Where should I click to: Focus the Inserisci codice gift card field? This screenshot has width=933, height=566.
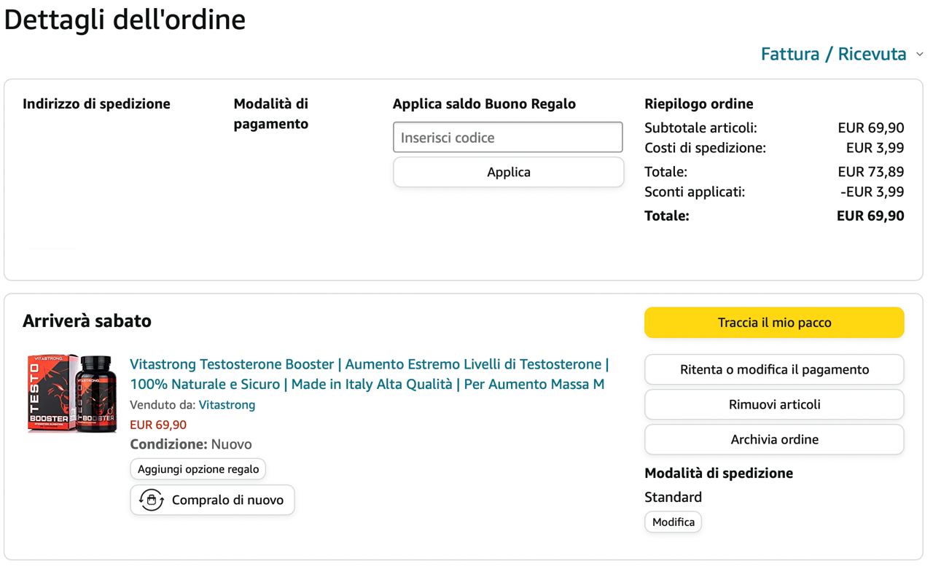tap(507, 138)
